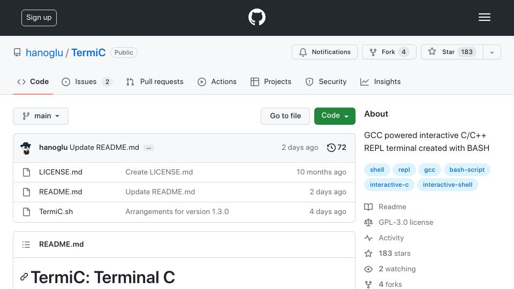514x289 pixels.
Task: Click the TermiC.sh file icon
Action: (x=27, y=212)
